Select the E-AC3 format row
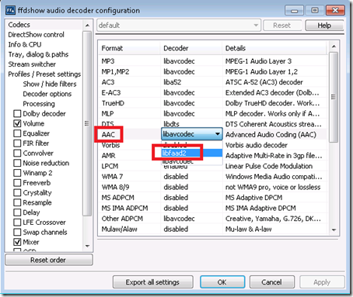The width and height of the screenshot is (353, 297). click(x=212, y=92)
